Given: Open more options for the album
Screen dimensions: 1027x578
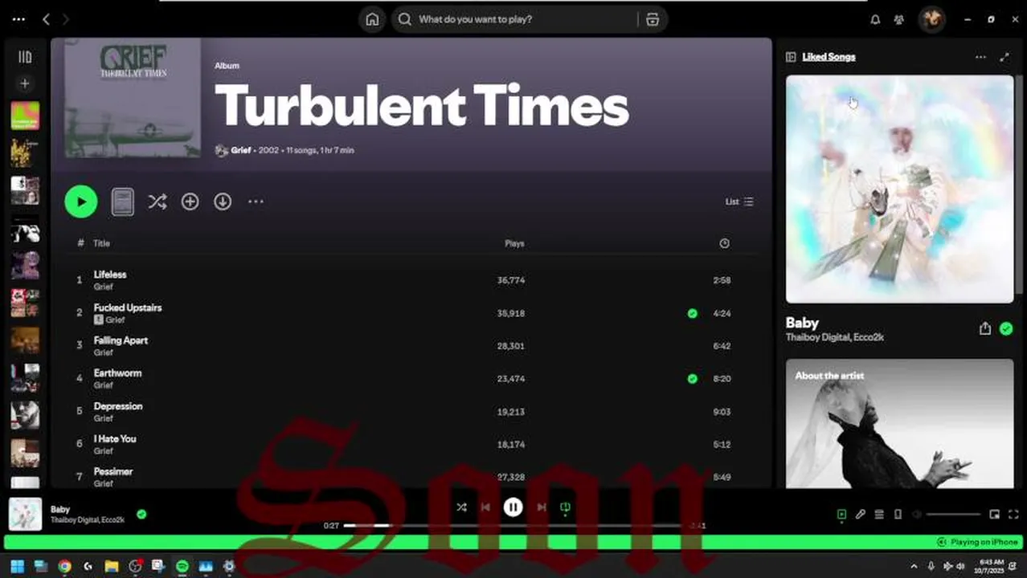Looking at the screenshot, I should click(256, 201).
